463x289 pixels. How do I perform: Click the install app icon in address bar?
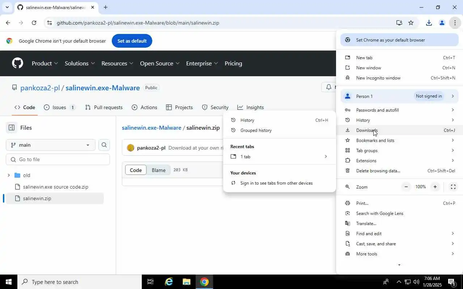[x=399, y=23]
